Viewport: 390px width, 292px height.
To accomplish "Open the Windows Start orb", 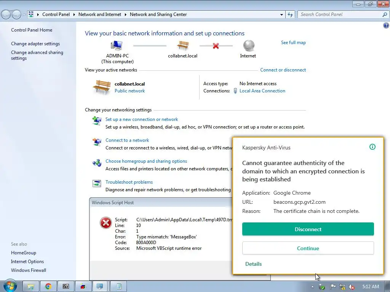I will [10, 286].
